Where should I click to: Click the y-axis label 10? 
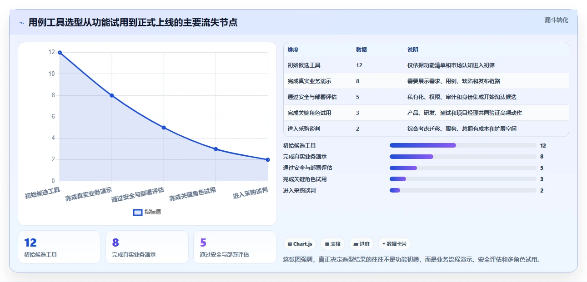[x=52, y=74]
